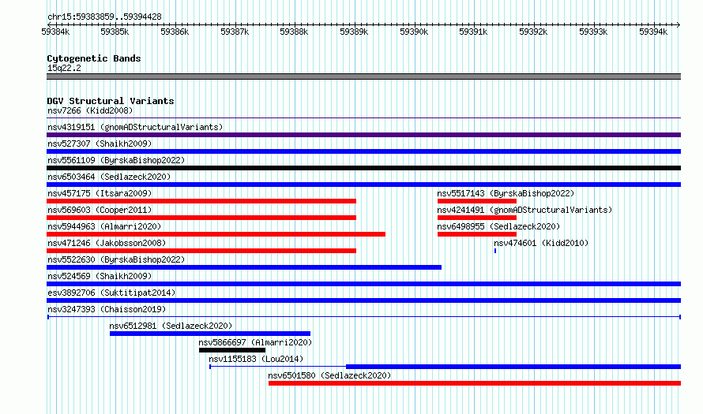
Task: Click the chr15:59383859..59394428 coordinates label
Action: 104,17
